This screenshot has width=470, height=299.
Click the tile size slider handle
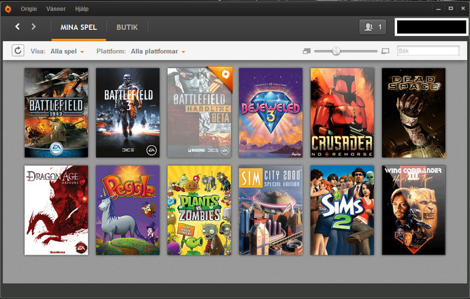(x=336, y=51)
